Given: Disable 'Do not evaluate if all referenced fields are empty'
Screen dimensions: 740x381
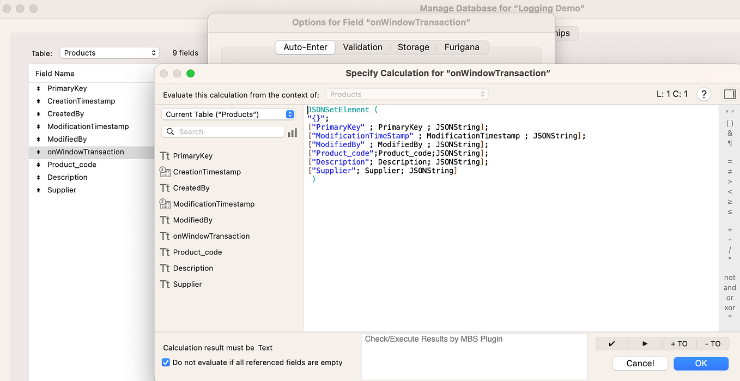Looking at the screenshot, I should pyautogui.click(x=165, y=362).
